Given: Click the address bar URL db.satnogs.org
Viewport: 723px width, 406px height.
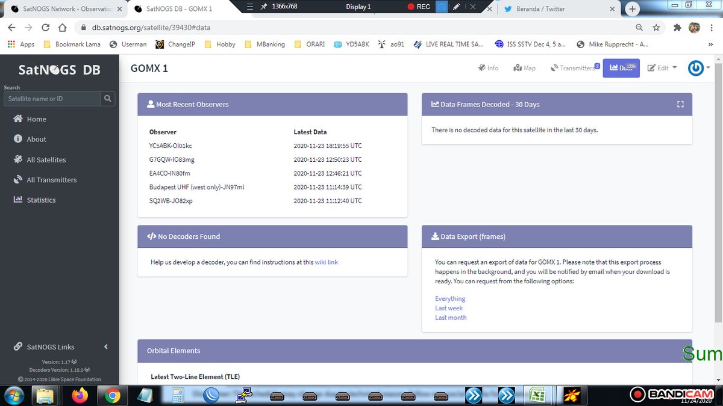Looking at the screenshot, I should tap(151, 28).
